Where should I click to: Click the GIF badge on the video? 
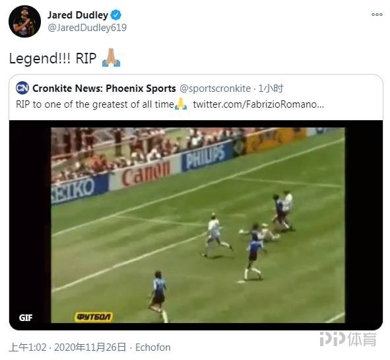tap(26, 318)
